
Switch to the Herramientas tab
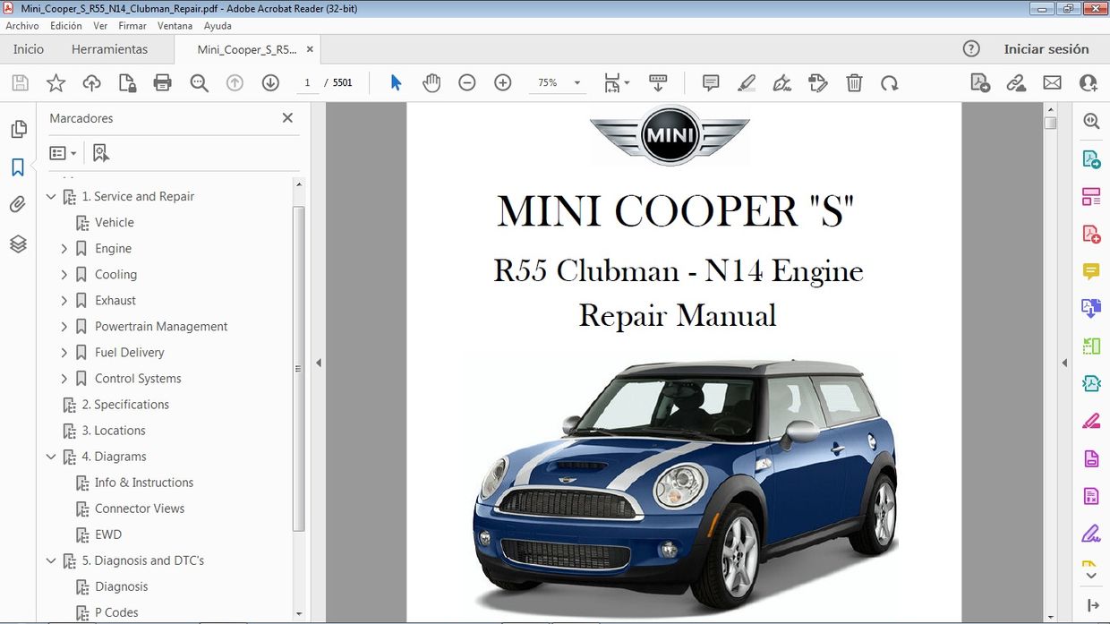109,49
